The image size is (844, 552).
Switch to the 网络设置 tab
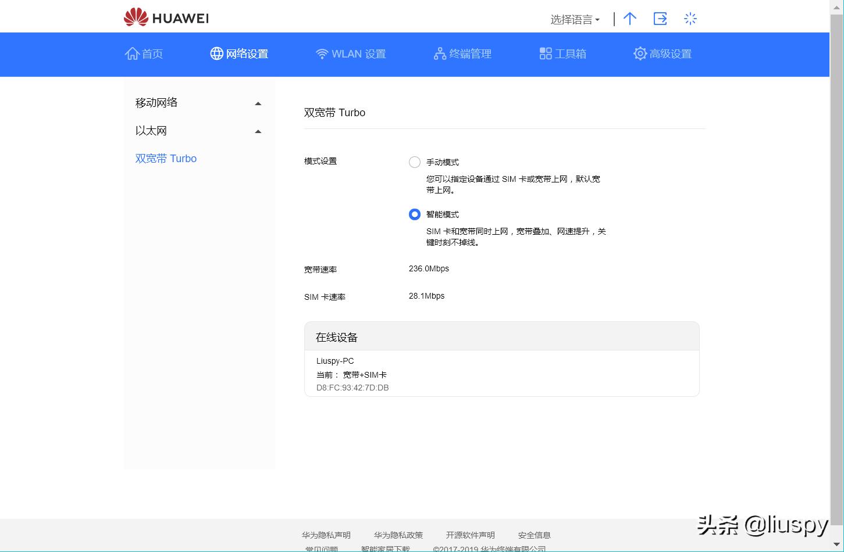pos(238,53)
